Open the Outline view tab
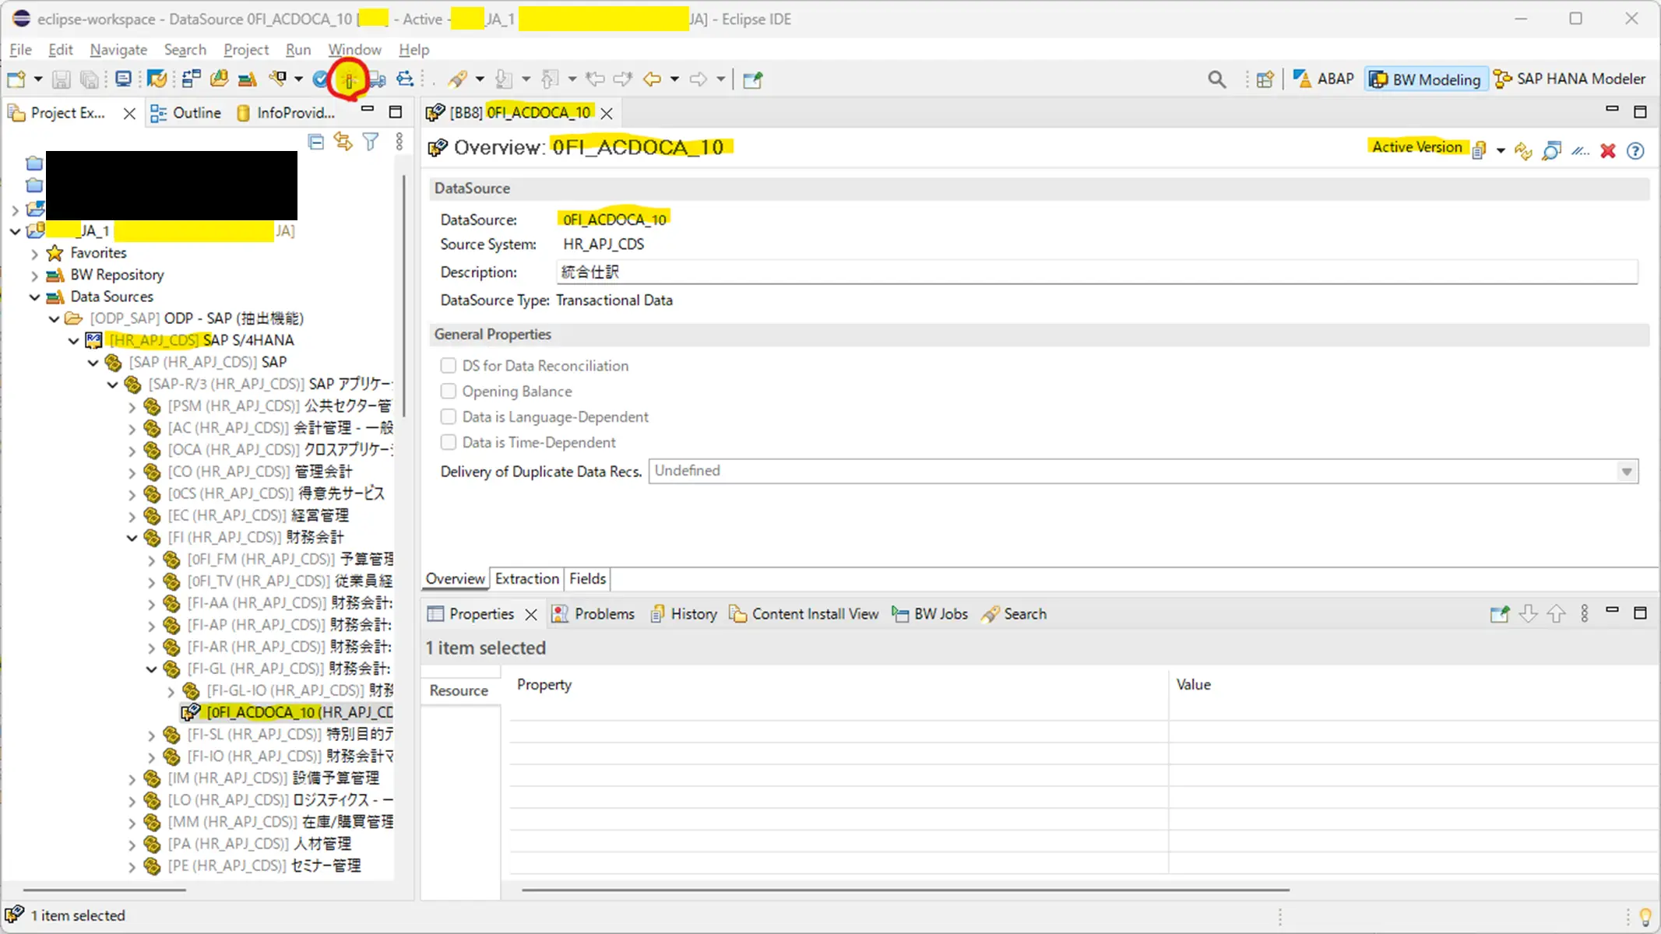This screenshot has width=1661, height=934. point(185,114)
